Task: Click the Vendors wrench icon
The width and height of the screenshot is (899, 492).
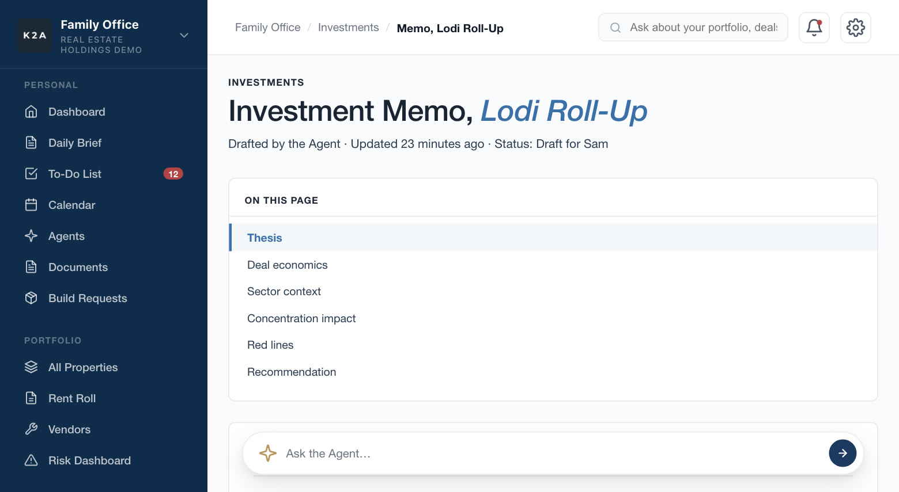Action: (31, 429)
